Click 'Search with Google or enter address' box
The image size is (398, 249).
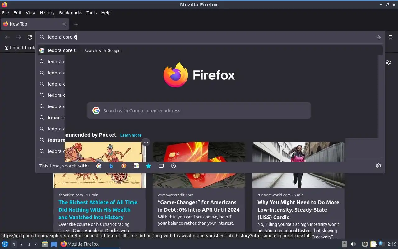click(x=199, y=110)
